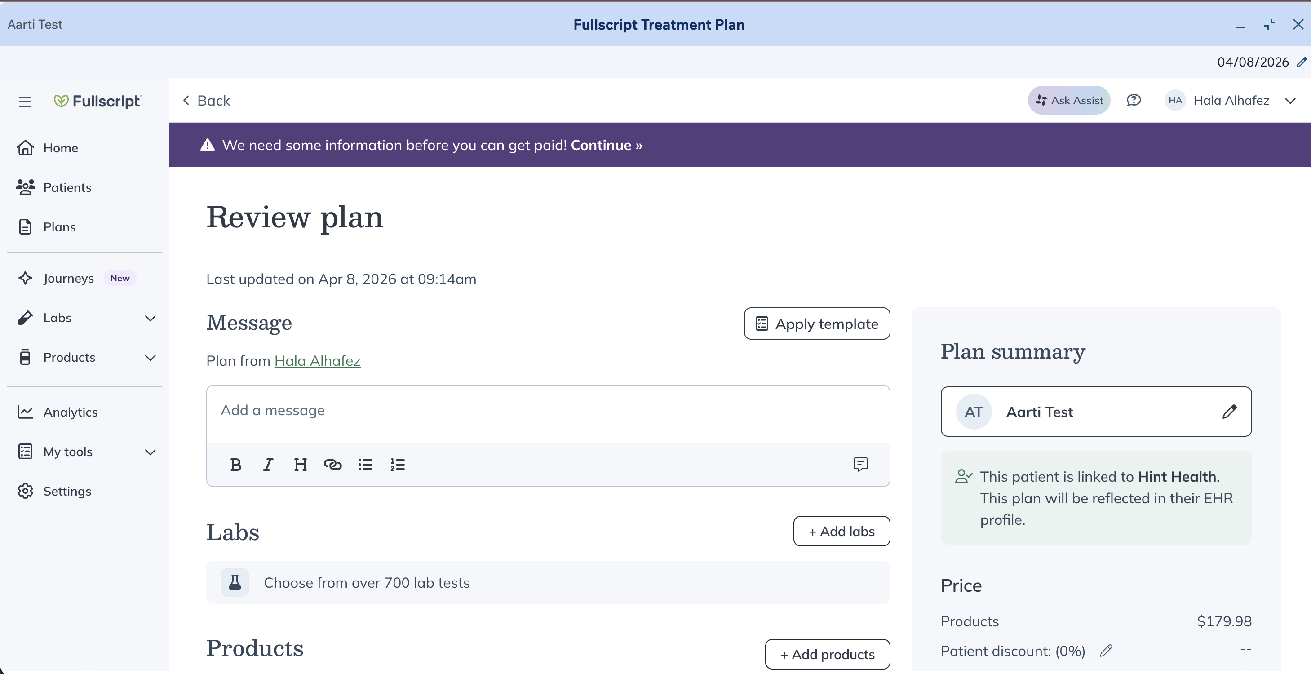Apply heading style with H icon

[x=300, y=464]
